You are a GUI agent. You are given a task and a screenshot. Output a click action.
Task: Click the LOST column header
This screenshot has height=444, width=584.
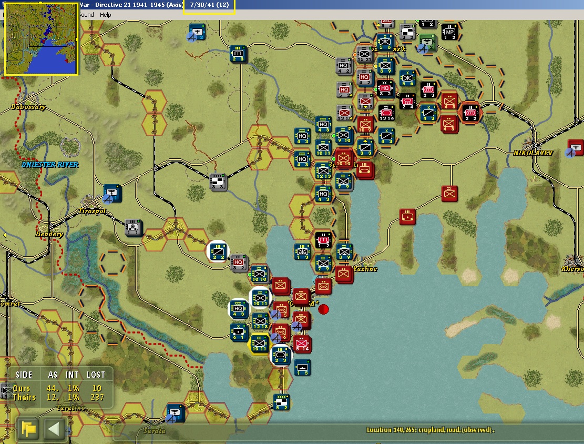pyautogui.click(x=96, y=375)
